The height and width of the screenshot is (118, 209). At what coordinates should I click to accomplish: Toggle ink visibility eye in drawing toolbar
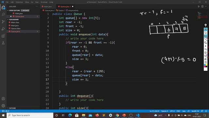click(x=205, y=29)
